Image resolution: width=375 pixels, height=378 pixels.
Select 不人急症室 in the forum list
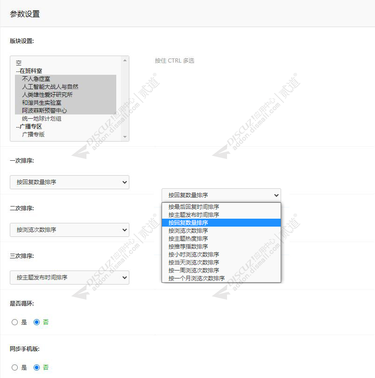65,79
